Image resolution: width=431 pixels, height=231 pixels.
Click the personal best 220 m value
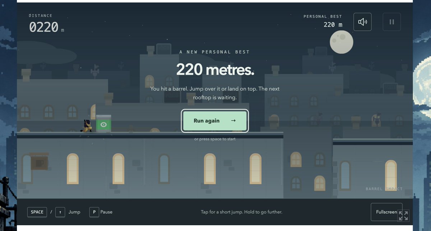pyautogui.click(x=333, y=24)
